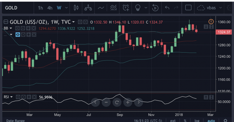Click the BB value 1336.9322
Screen dimensions: 234x122
pyautogui.click(x=66, y=28)
